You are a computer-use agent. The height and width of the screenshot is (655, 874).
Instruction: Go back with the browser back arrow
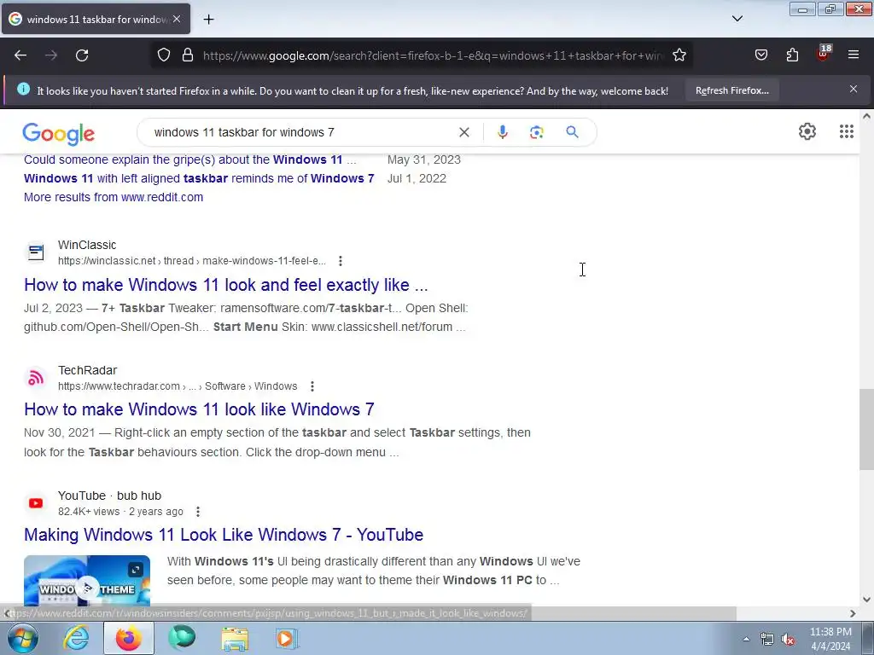point(20,55)
